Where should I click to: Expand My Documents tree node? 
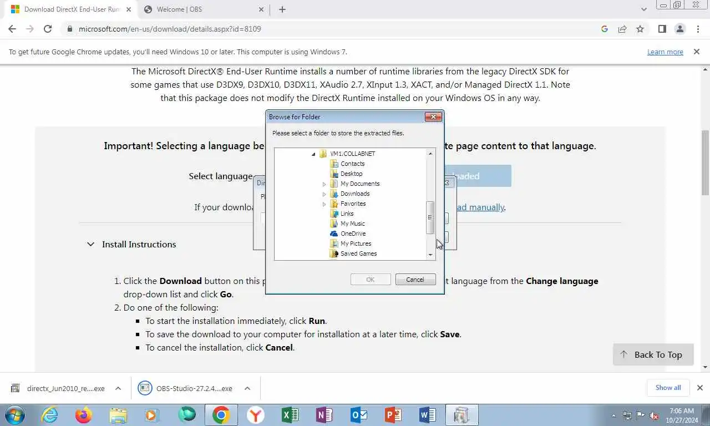pos(324,184)
